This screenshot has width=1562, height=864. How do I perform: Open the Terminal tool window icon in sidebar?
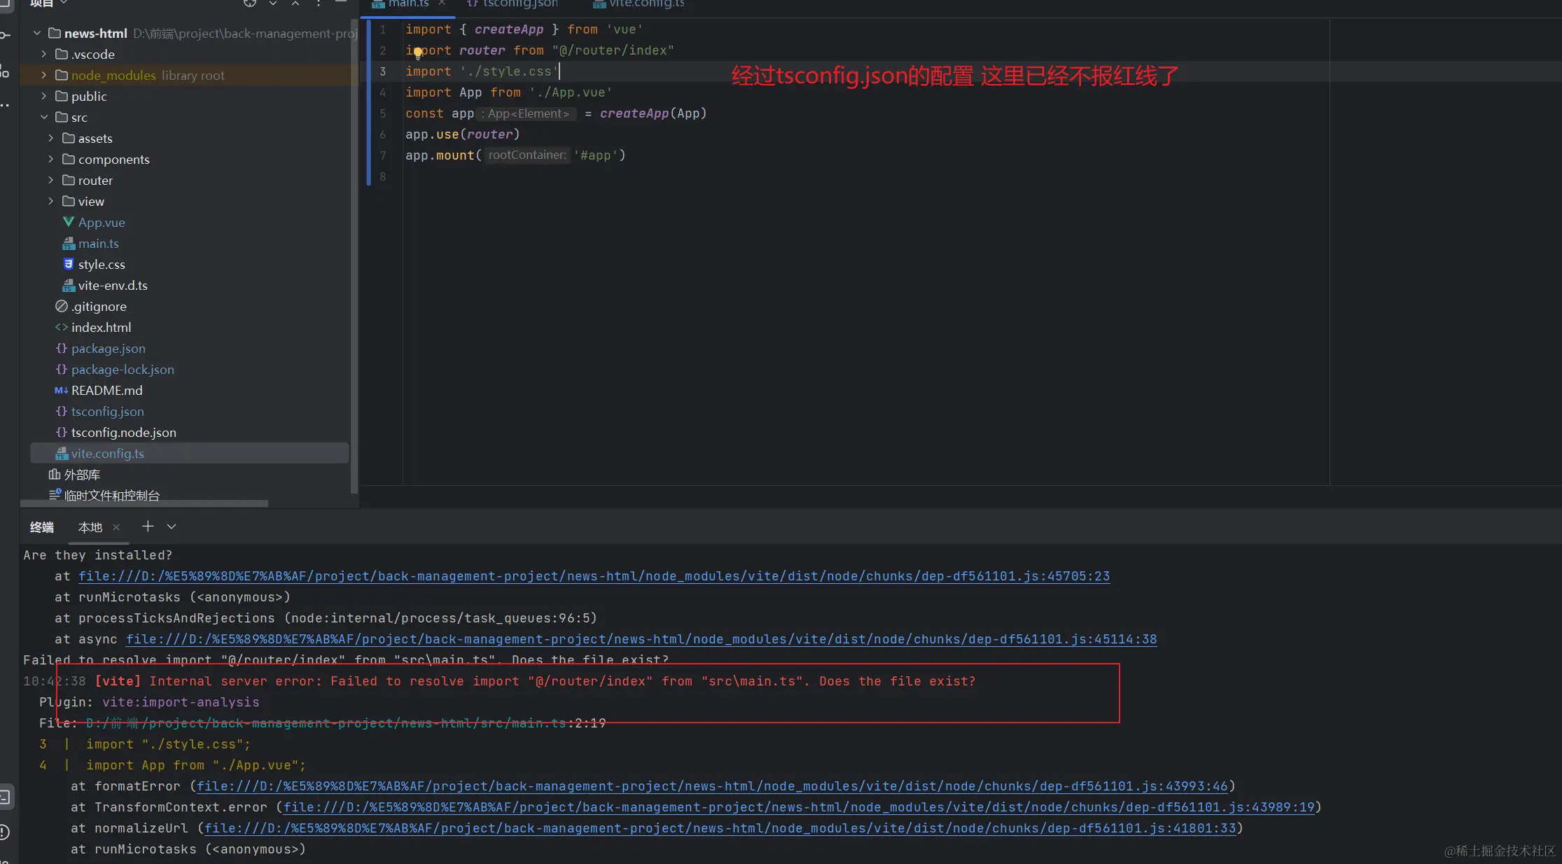5,797
